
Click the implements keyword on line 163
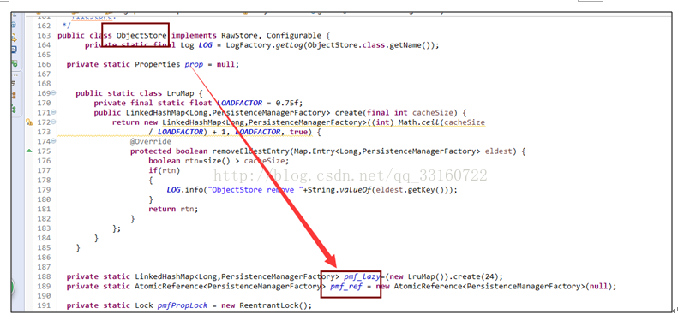tap(194, 35)
